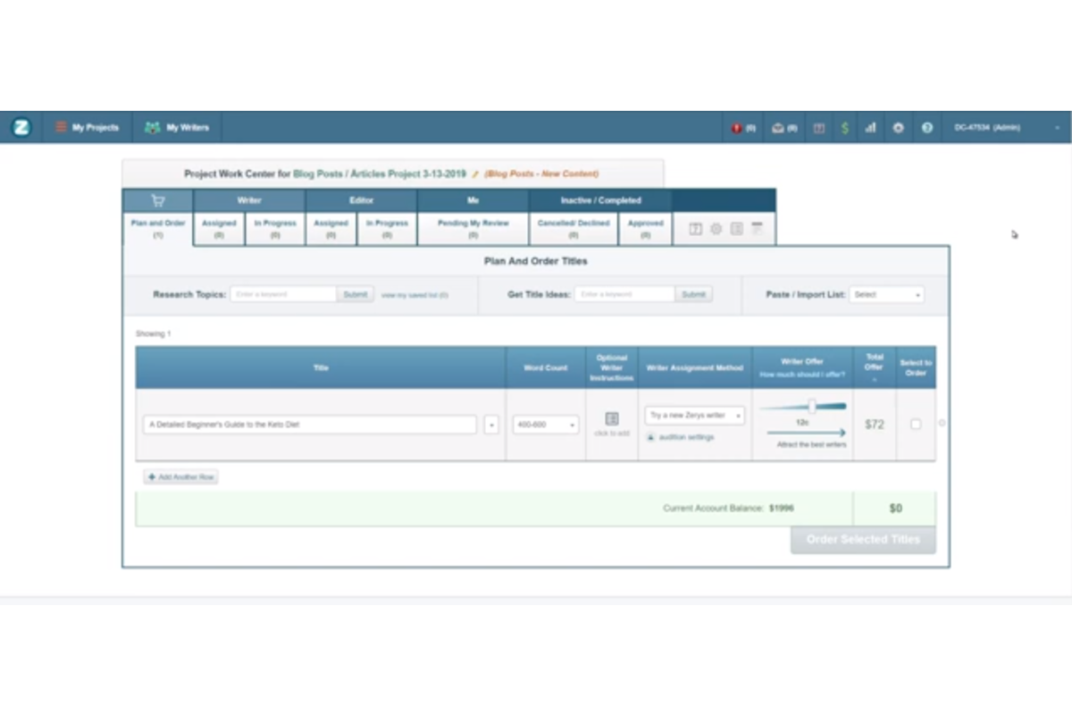This screenshot has width=1072, height=715.
Task: Click the Add Another Row button
Action: [181, 477]
